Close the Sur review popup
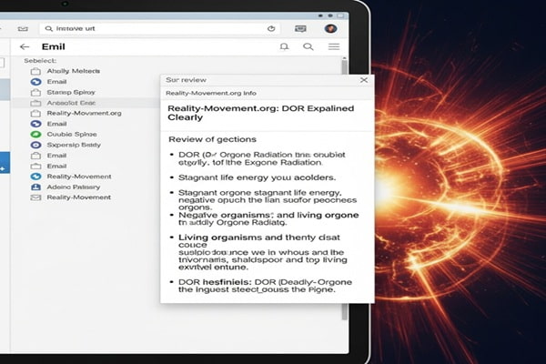Viewport: 546px width, 364px height. [x=364, y=80]
